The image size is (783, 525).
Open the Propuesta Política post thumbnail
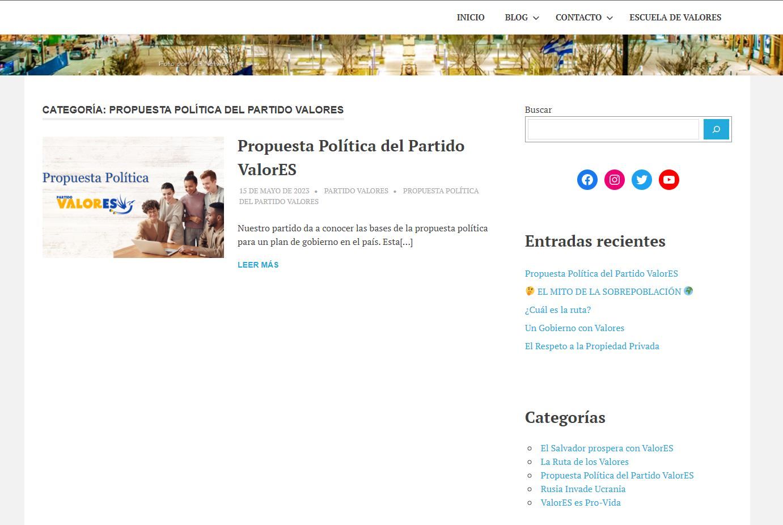[x=133, y=197]
